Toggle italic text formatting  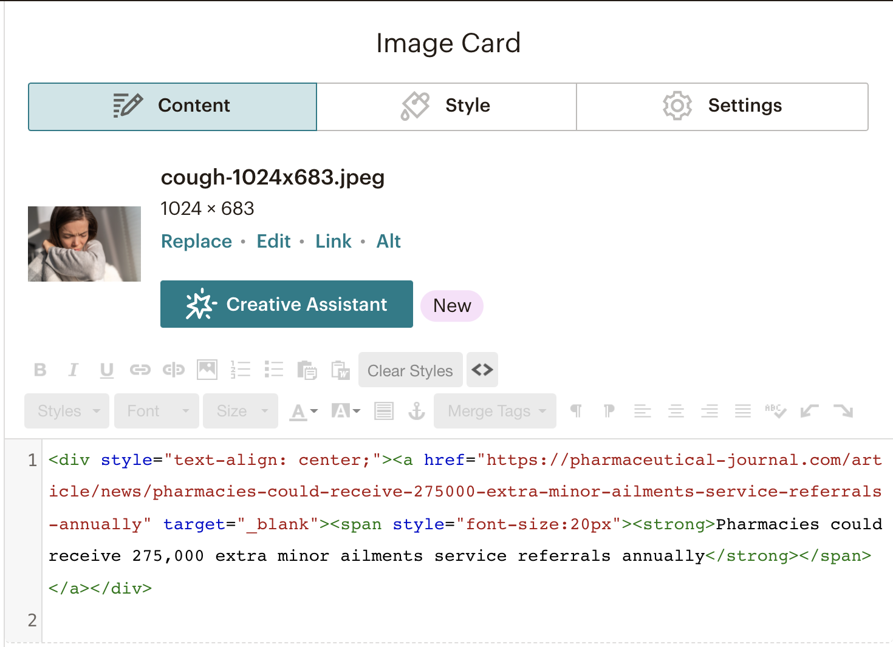(74, 370)
